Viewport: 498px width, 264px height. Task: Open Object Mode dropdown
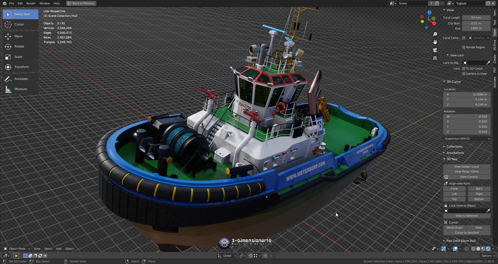pos(17,249)
